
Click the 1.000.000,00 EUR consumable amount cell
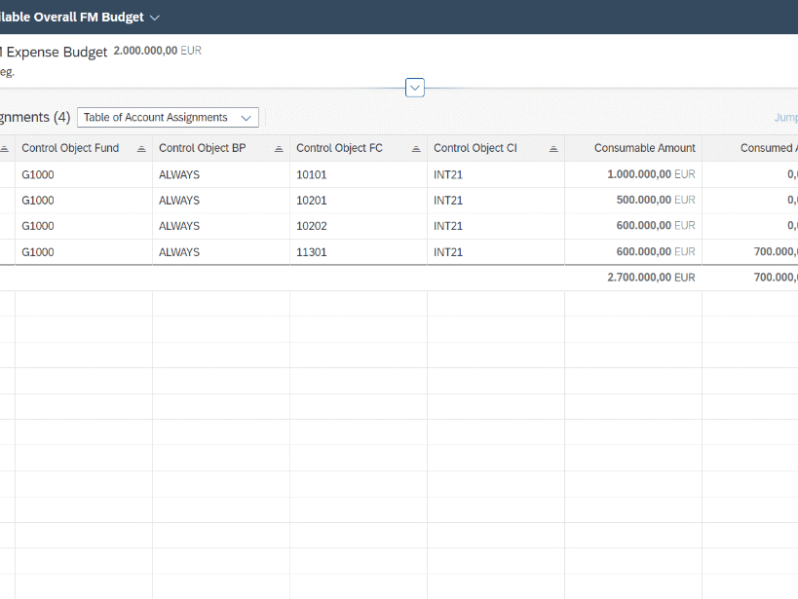(x=650, y=175)
